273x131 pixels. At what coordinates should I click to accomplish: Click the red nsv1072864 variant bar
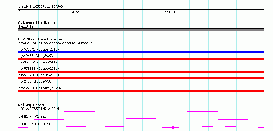[x=141, y=91]
